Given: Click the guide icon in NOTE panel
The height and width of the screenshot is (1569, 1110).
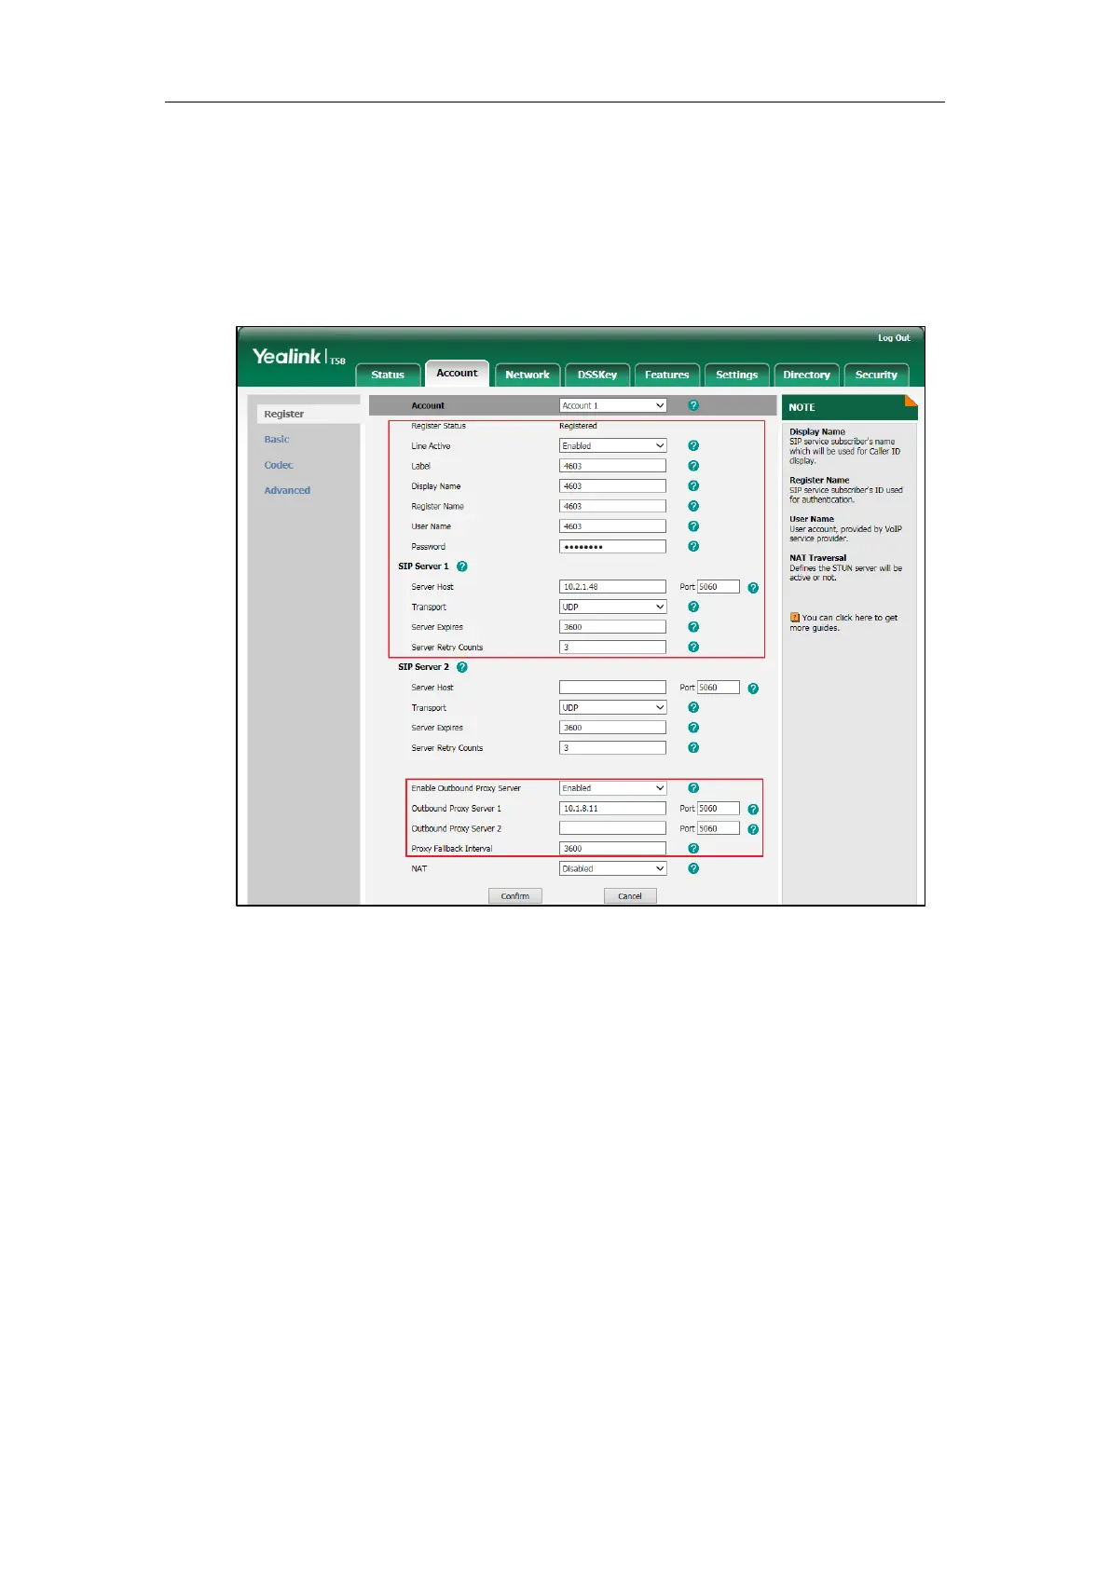Looking at the screenshot, I should [x=795, y=618].
